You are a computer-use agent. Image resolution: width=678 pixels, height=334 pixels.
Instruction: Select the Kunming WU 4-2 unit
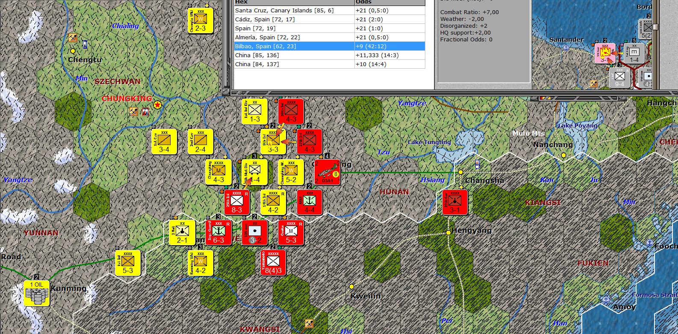[200, 263]
